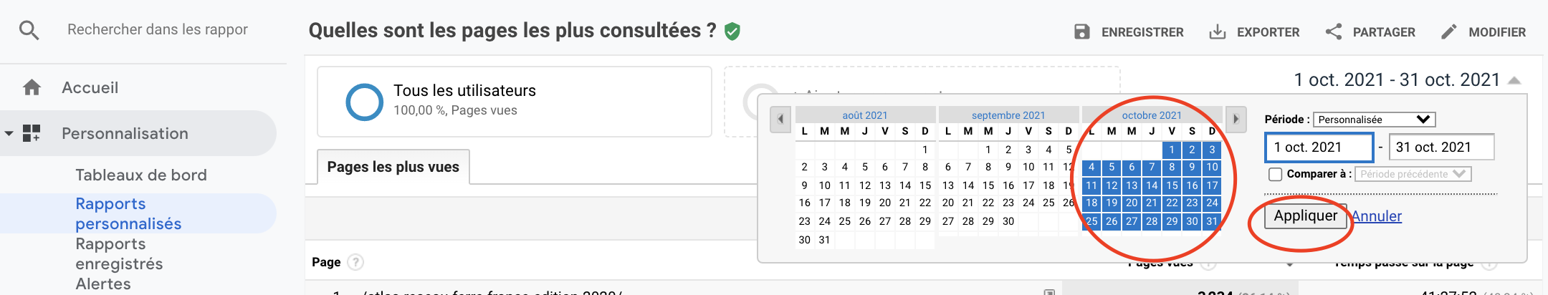The width and height of the screenshot is (1548, 295).
Task: Open the Pages les plus vues tab
Action: pyautogui.click(x=393, y=167)
